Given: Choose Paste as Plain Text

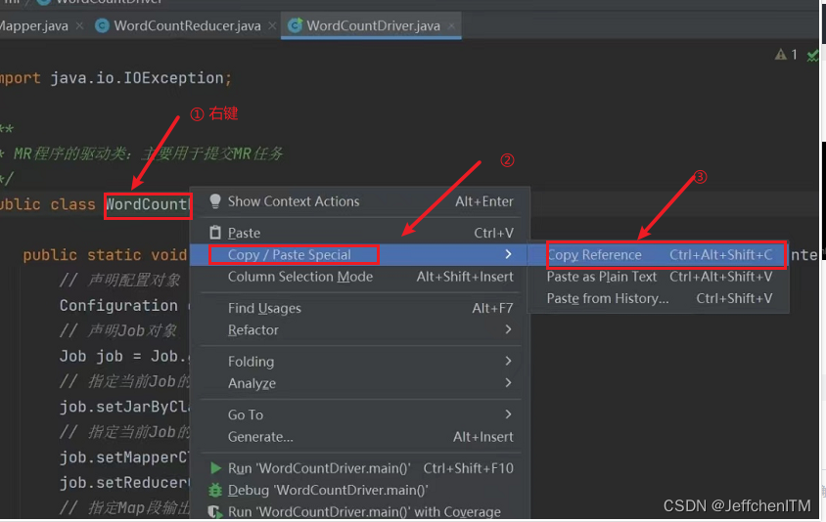Looking at the screenshot, I should [660, 277].
